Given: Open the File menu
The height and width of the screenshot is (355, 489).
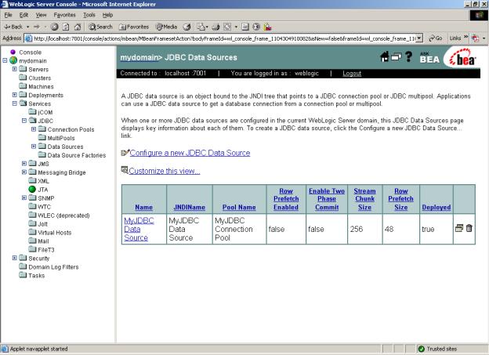Looking at the screenshot, I should point(8,15).
